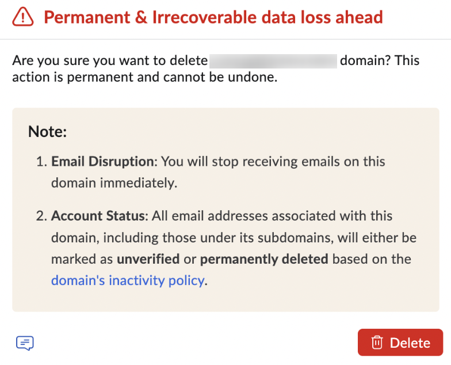Click 'Are you sure you want to delete' text
Viewport: 451px width, 365px height.
(109, 60)
